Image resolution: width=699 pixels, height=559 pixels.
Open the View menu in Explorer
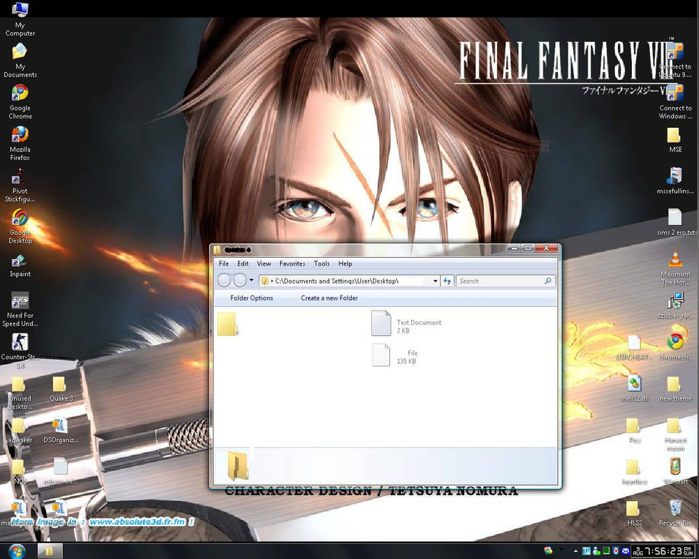tap(264, 263)
